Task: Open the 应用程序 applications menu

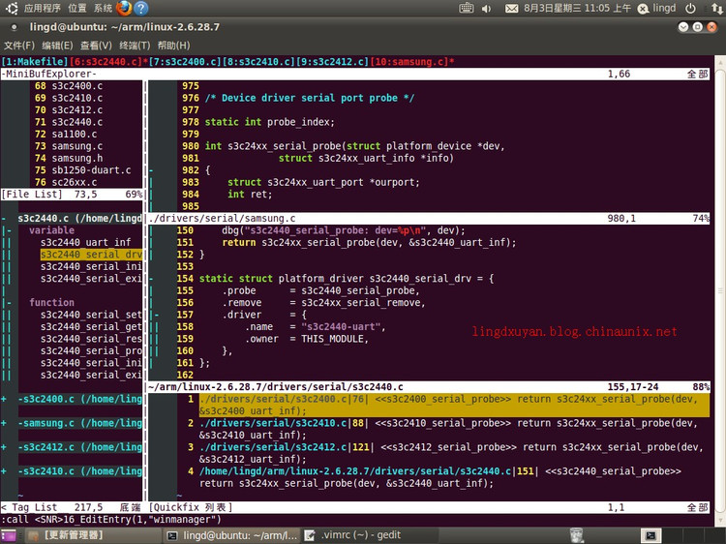Action: [43, 8]
